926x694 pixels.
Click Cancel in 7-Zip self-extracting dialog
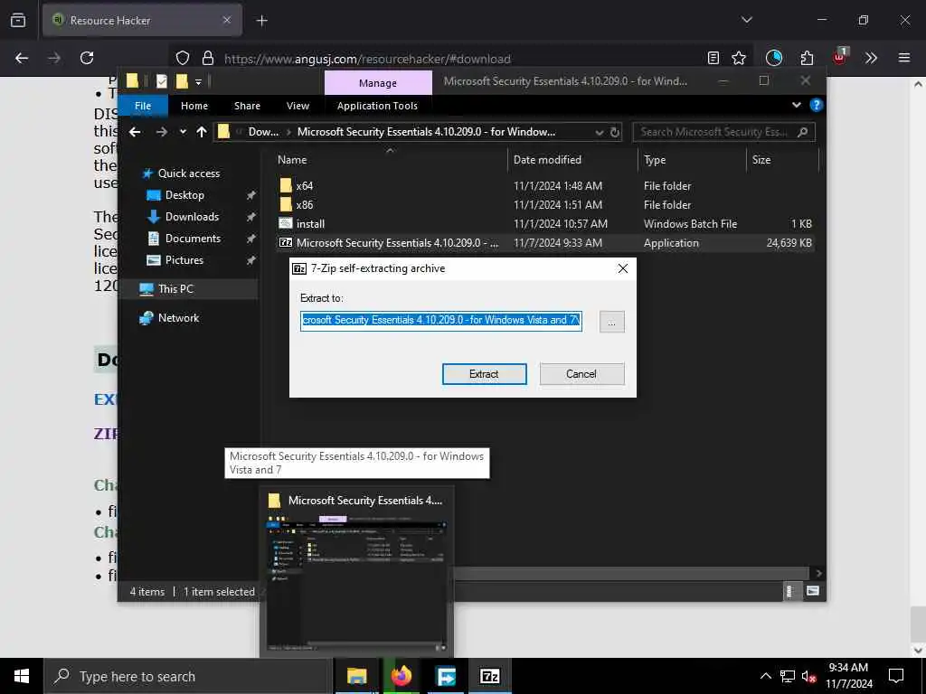tap(581, 374)
